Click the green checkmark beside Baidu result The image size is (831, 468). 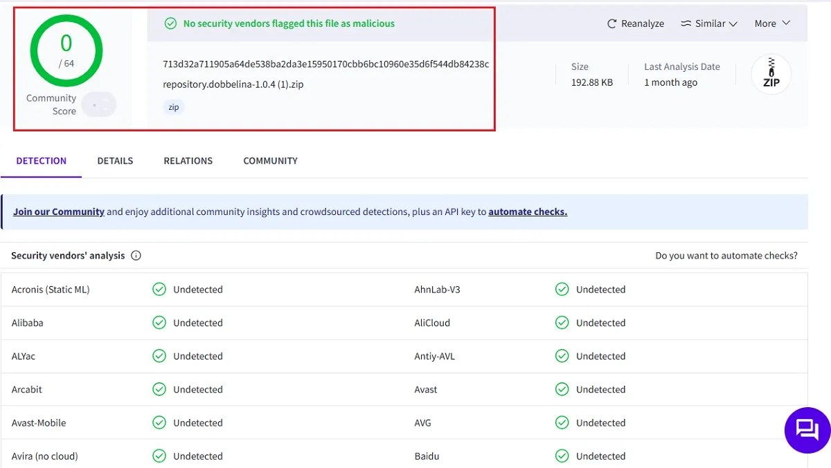pos(562,456)
